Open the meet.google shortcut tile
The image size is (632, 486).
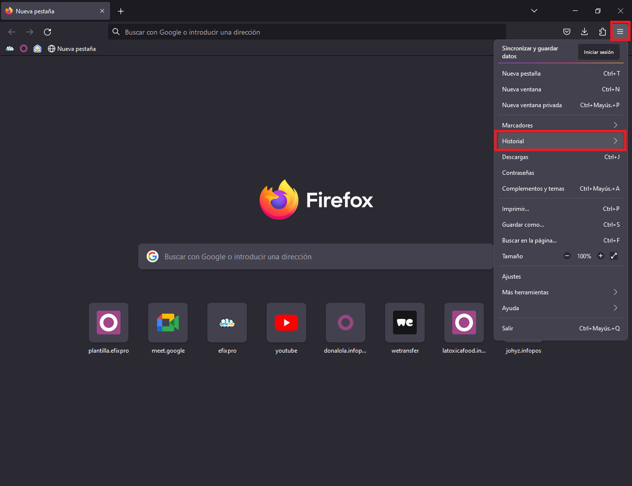(x=168, y=323)
